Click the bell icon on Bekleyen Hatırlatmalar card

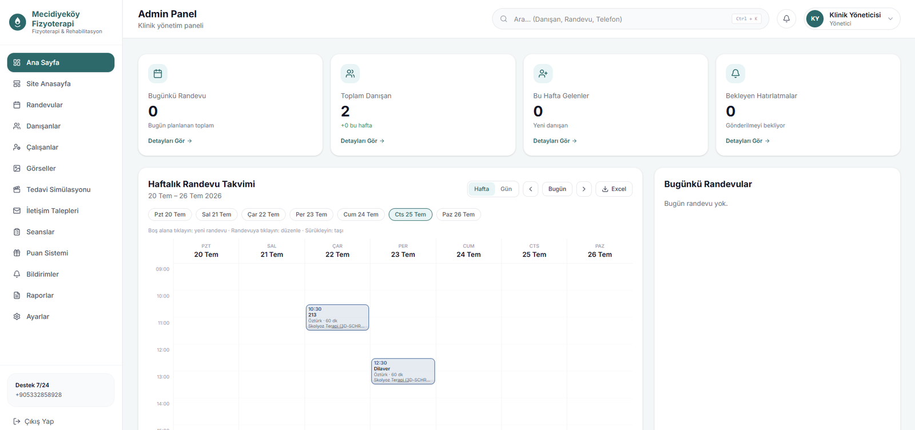(735, 74)
